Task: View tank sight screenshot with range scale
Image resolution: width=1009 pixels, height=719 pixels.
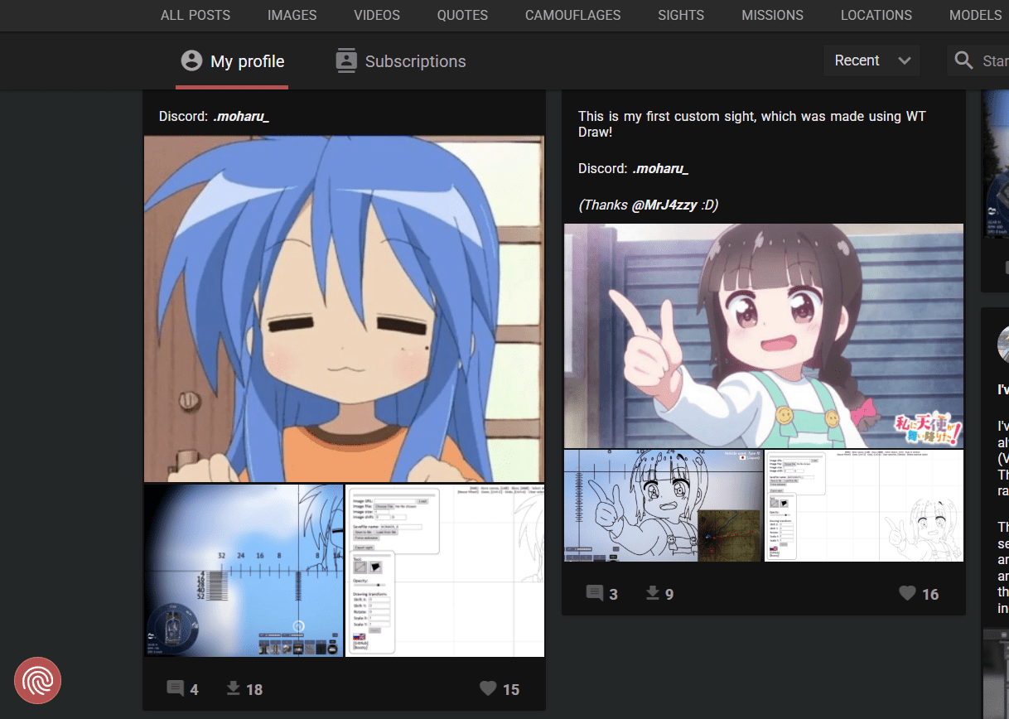Action: click(244, 571)
